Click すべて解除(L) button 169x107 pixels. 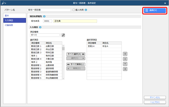tap(76, 64)
